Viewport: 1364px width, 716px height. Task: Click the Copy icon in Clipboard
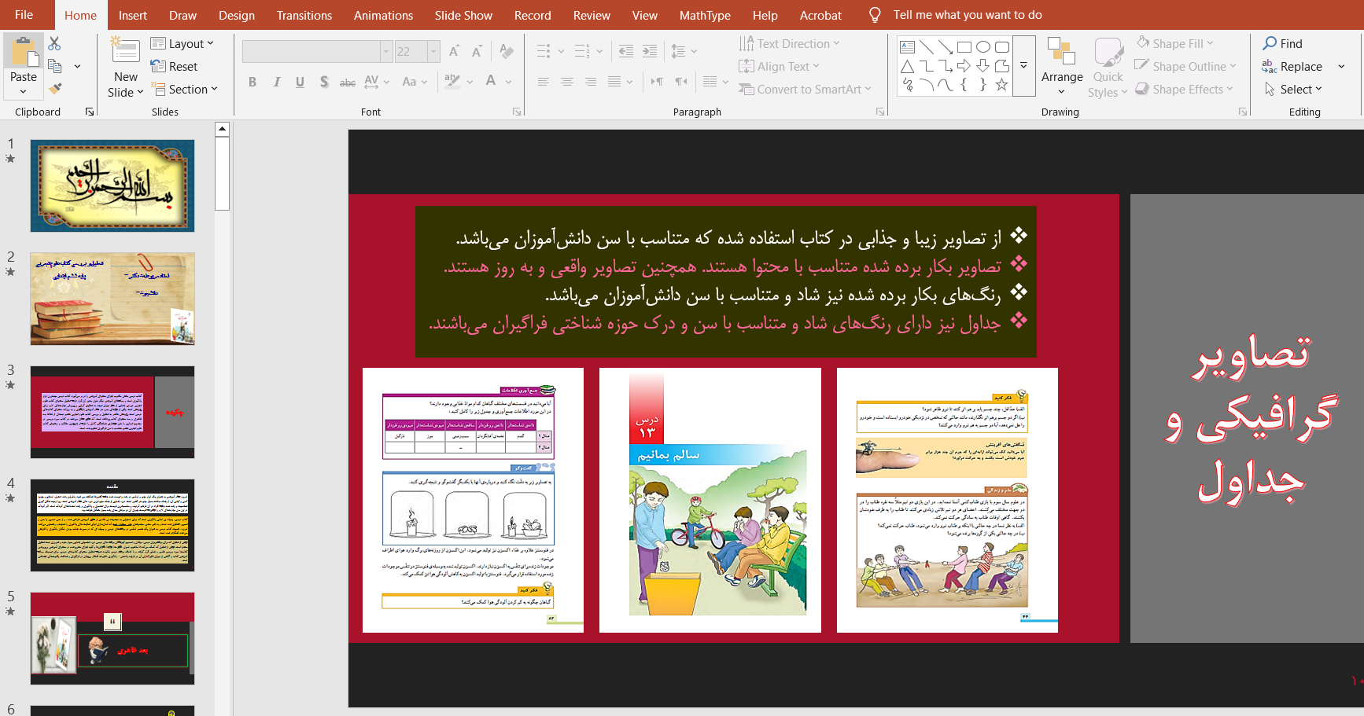pos(54,66)
